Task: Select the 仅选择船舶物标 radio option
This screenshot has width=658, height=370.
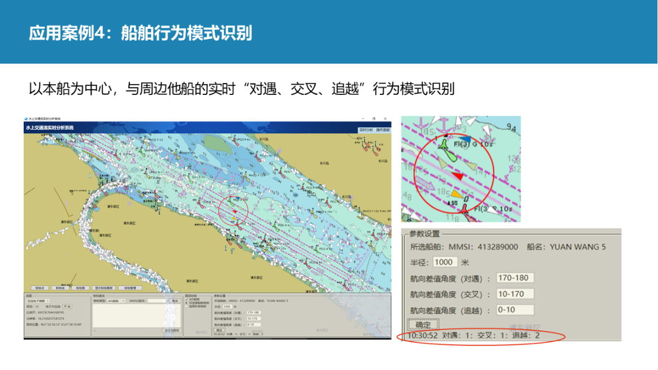Action: 187,303
